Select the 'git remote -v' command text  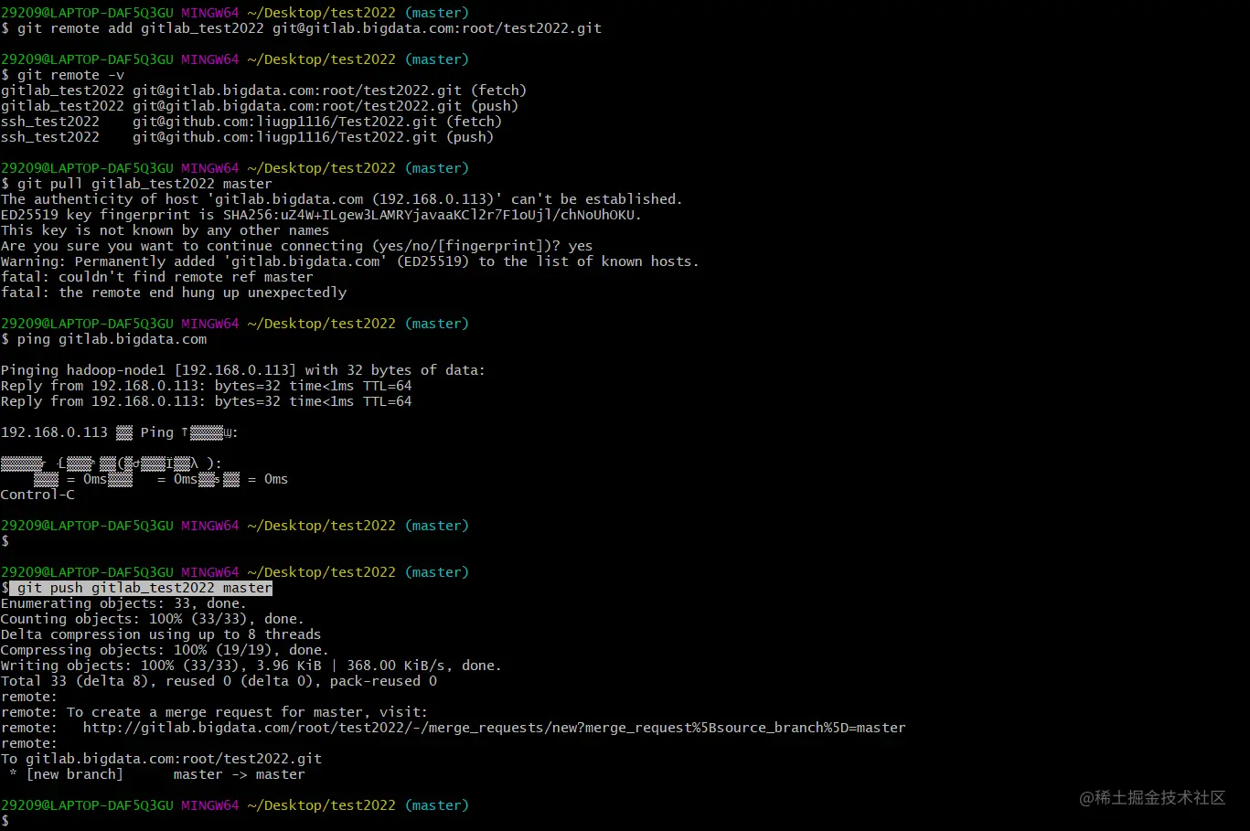tap(70, 75)
